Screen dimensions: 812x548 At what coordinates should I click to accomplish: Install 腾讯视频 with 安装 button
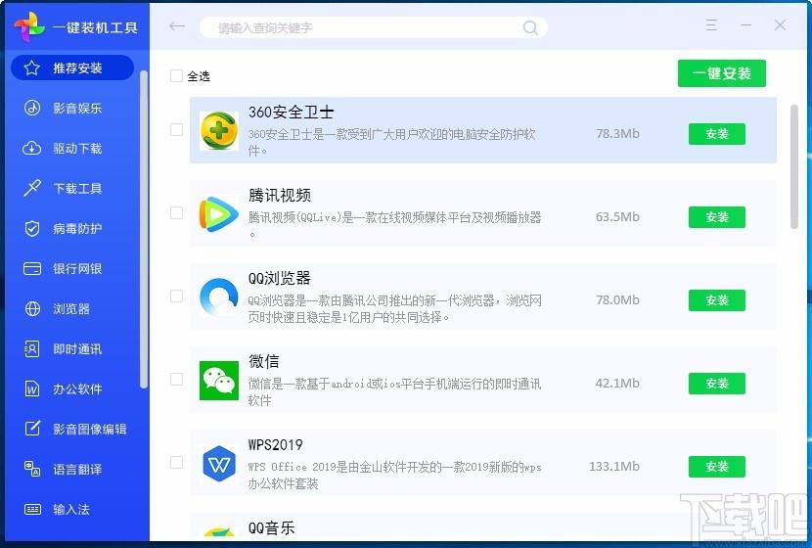click(717, 217)
